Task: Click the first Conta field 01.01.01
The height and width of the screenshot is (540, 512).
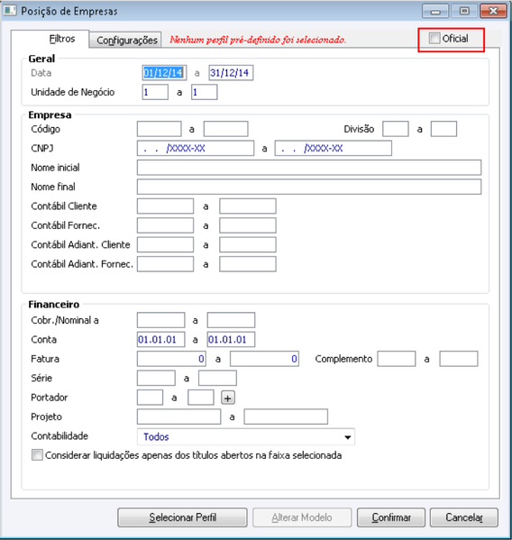Action: point(160,339)
